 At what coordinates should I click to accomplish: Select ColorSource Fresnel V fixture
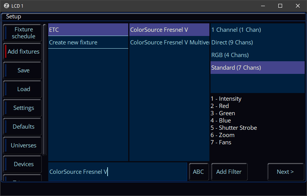pyautogui.click(x=169, y=30)
